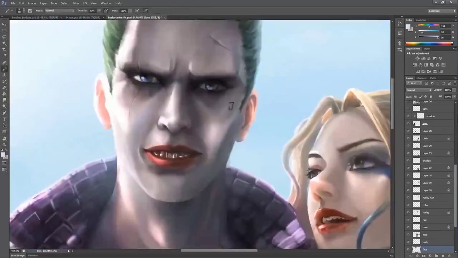
Task: Hide the teeth layer
Action: pos(408,242)
